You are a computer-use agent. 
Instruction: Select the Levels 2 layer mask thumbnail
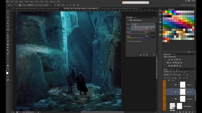pyautogui.click(x=182, y=85)
